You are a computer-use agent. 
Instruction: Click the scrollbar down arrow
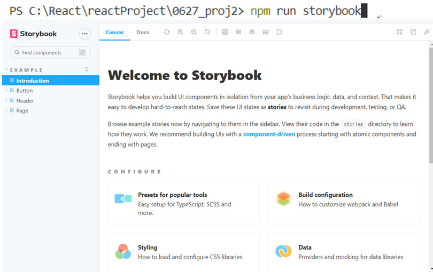(x=431, y=269)
